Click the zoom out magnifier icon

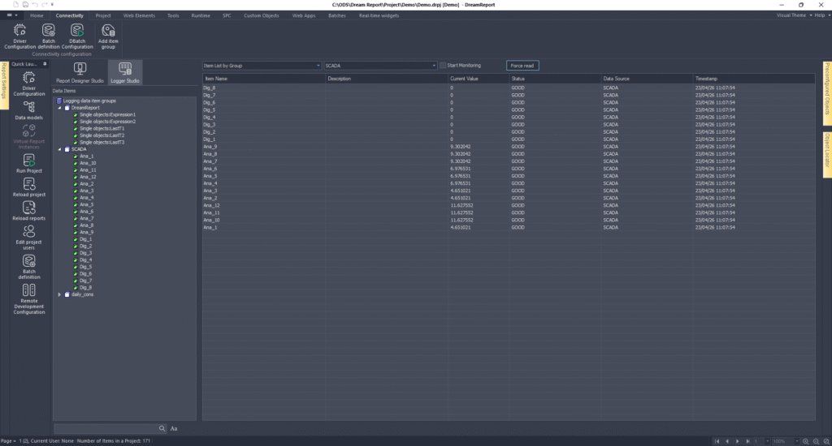click(x=816, y=441)
